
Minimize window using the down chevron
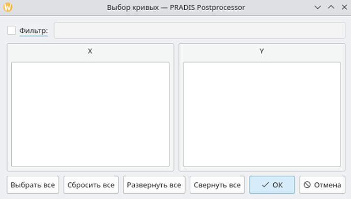point(317,8)
